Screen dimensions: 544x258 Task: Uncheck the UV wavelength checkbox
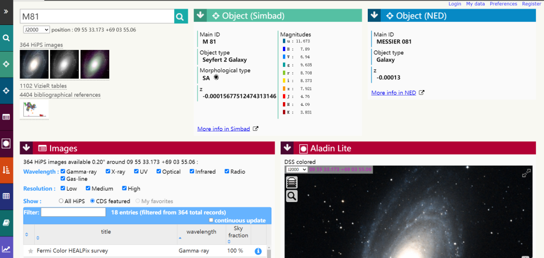137,172
